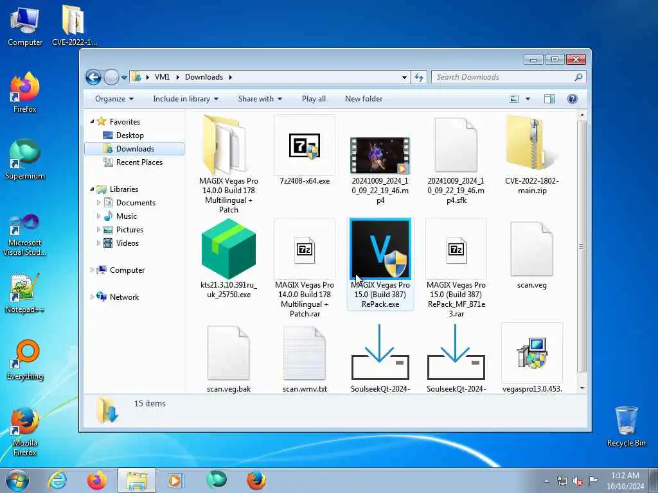Expand the Network tree node
The image size is (658, 493).
[x=92, y=297]
